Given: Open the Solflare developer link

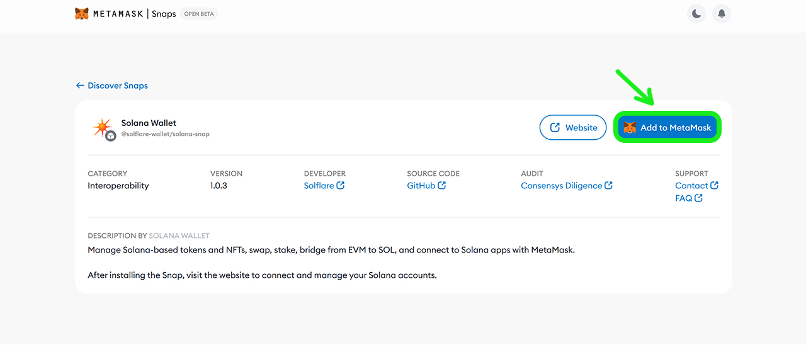Looking at the screenshot, I should [319, 186].
